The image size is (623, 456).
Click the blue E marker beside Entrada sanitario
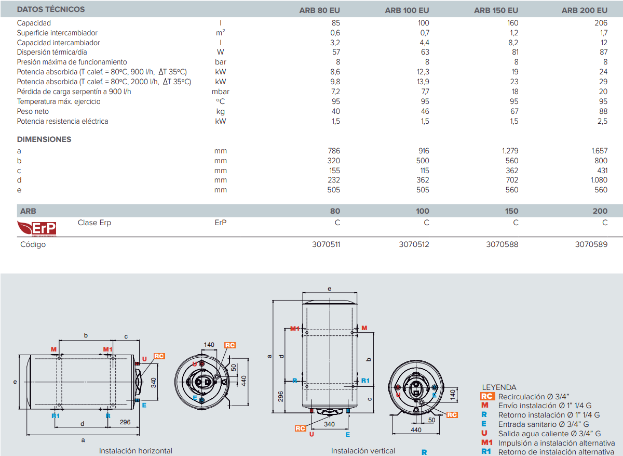tap(484, 424)
